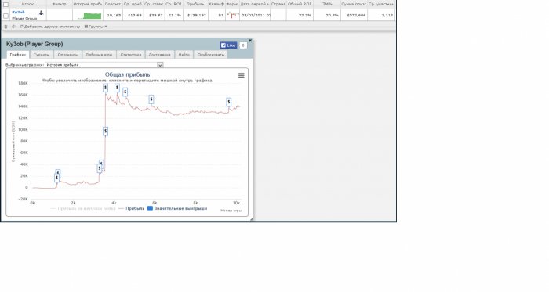Click the refresh icon beside the trash

13,27
